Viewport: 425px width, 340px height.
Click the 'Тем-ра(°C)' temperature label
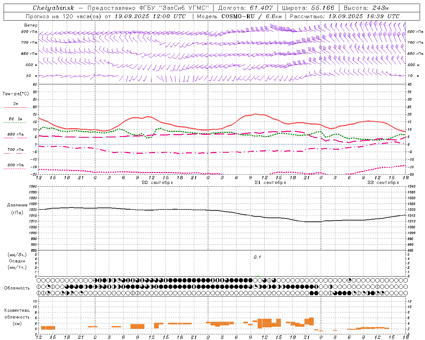[x=16, y=94]
